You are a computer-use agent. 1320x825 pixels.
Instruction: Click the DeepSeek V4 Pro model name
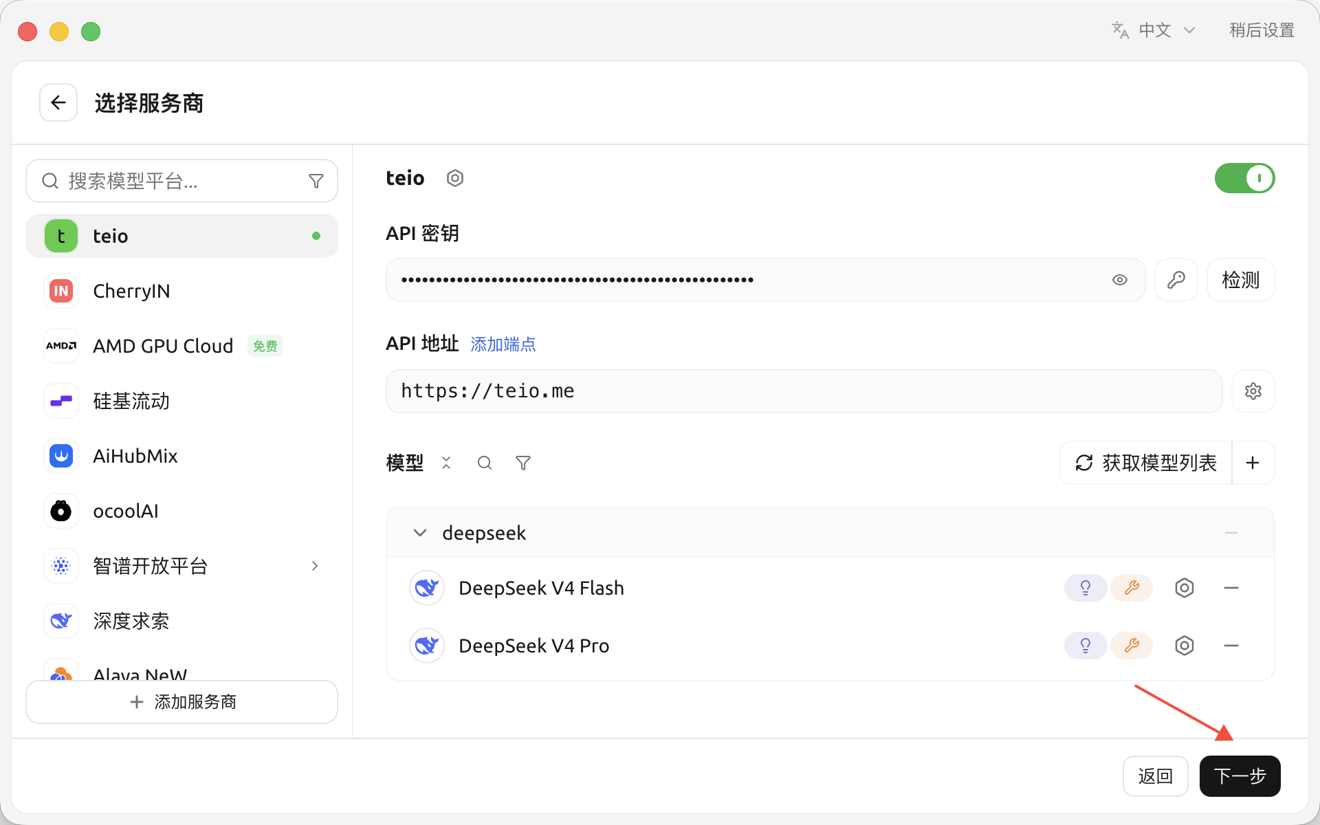pyautogui.click(x=533, y=646)
